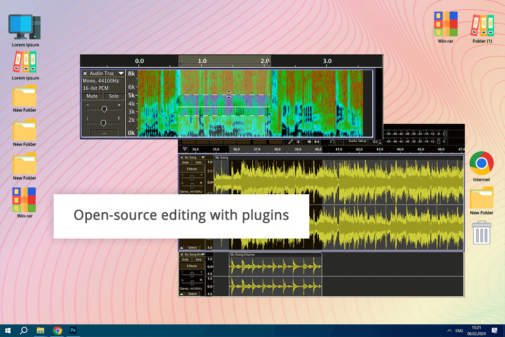Click Select button on My Song-Drums track
Image resolution: width=505 pixels, height=337 pixels.
(193, 294)
